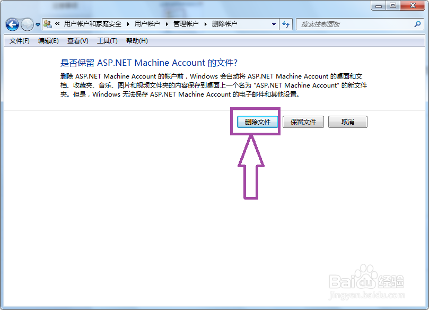Screen dimensions: 429x310
Task: Click the 取消 button
Action: pyautogui.click(x=348, y=122)
